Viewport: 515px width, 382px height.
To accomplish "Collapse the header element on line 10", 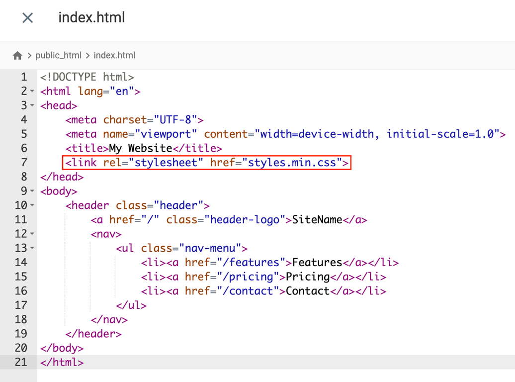I will (31, 205).
